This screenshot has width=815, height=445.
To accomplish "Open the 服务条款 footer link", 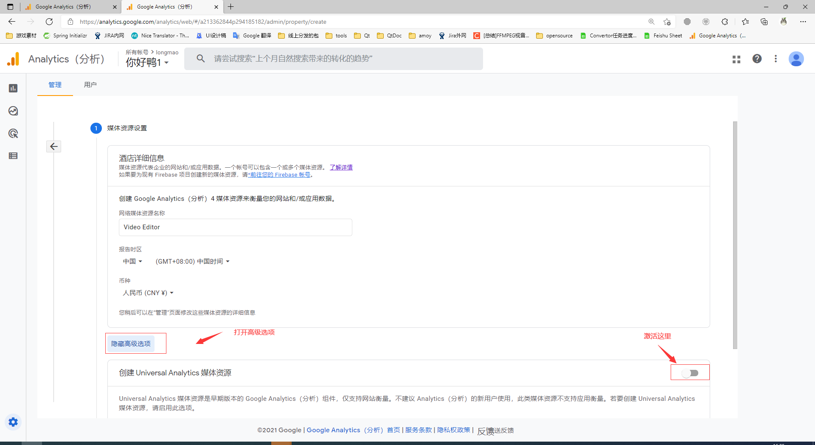I will (x=419, y=430).
